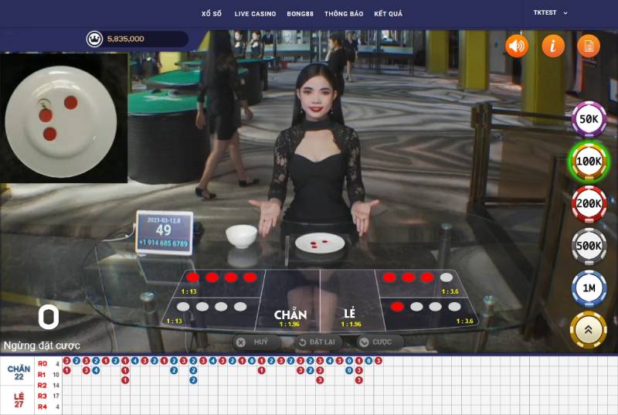Open the orange bet history document icon
Screen dimensions: 618x415
tap(588, 46)
